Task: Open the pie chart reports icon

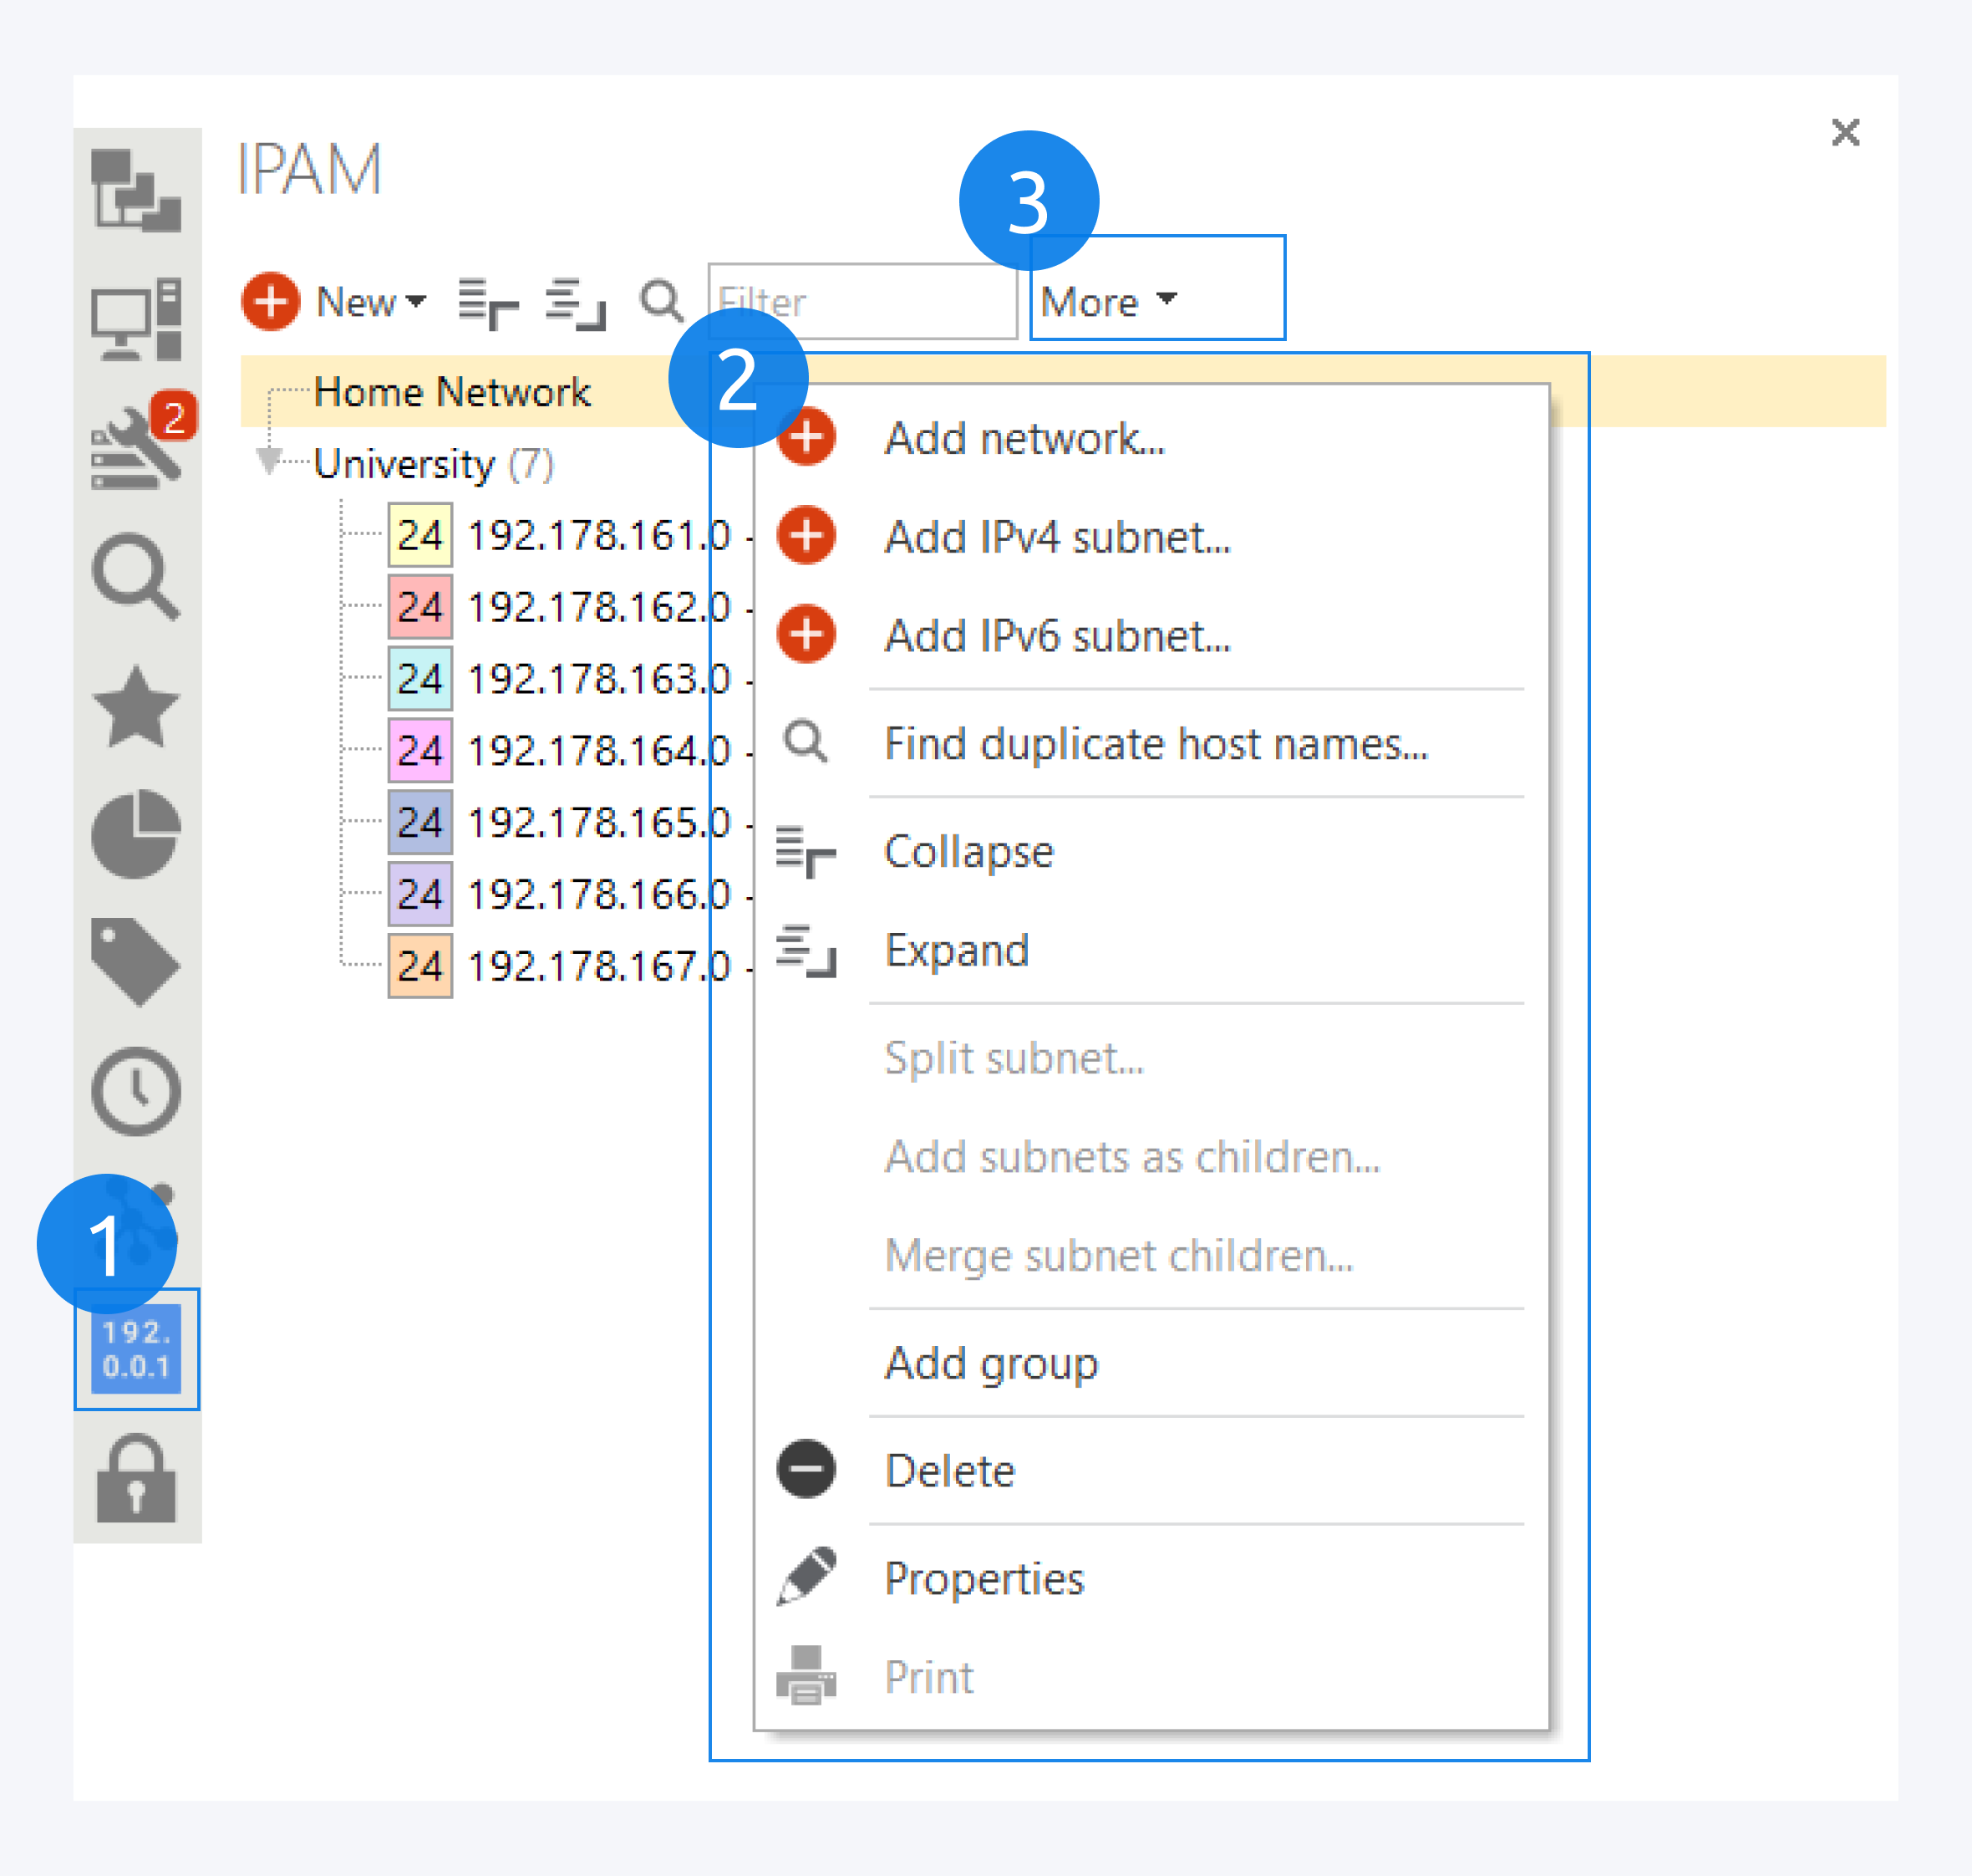Action: (x=136, y=835)
